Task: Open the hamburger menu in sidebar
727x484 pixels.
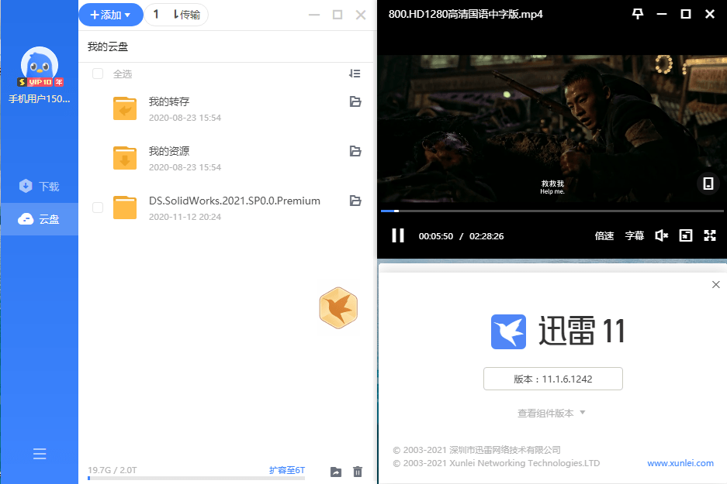Action: pyautogui.click(x=40, y=455)
